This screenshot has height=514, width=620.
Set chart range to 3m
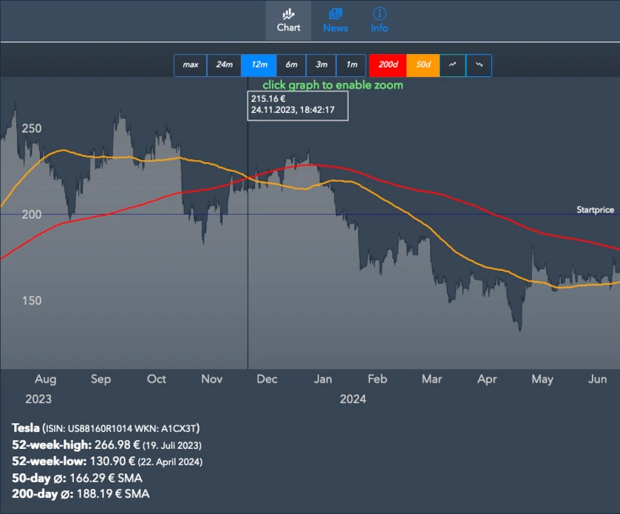321,65
